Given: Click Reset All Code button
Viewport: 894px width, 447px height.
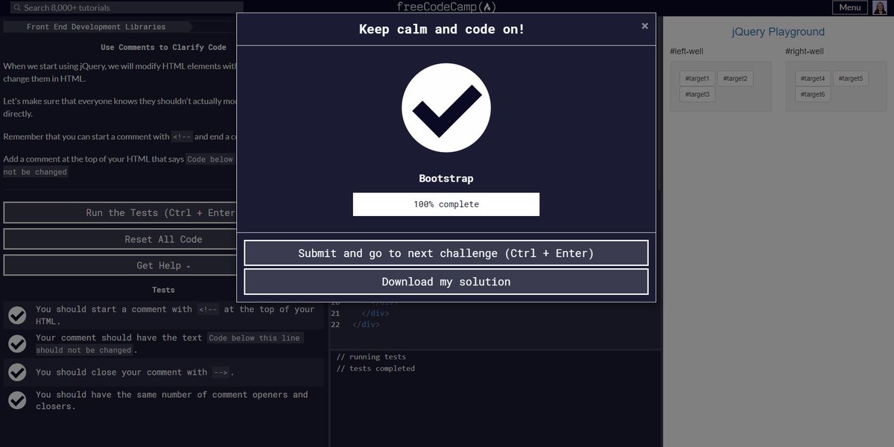Looking at the screenshot, I should pos(120,239).
